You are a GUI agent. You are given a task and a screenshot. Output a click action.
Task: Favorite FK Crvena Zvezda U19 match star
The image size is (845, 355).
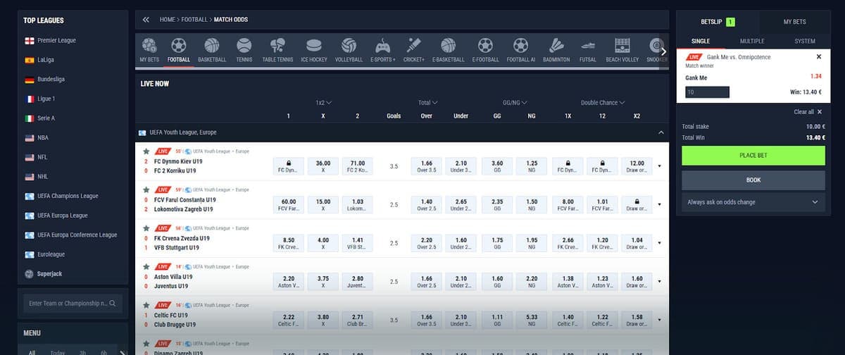(x=146, y=228)
